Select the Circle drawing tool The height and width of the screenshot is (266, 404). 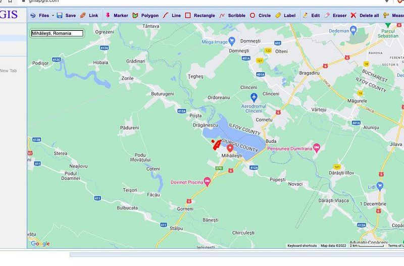(x=260, y=16)
